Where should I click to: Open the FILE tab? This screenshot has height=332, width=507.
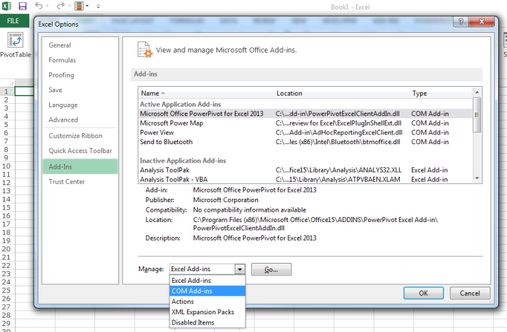(13, 20)
